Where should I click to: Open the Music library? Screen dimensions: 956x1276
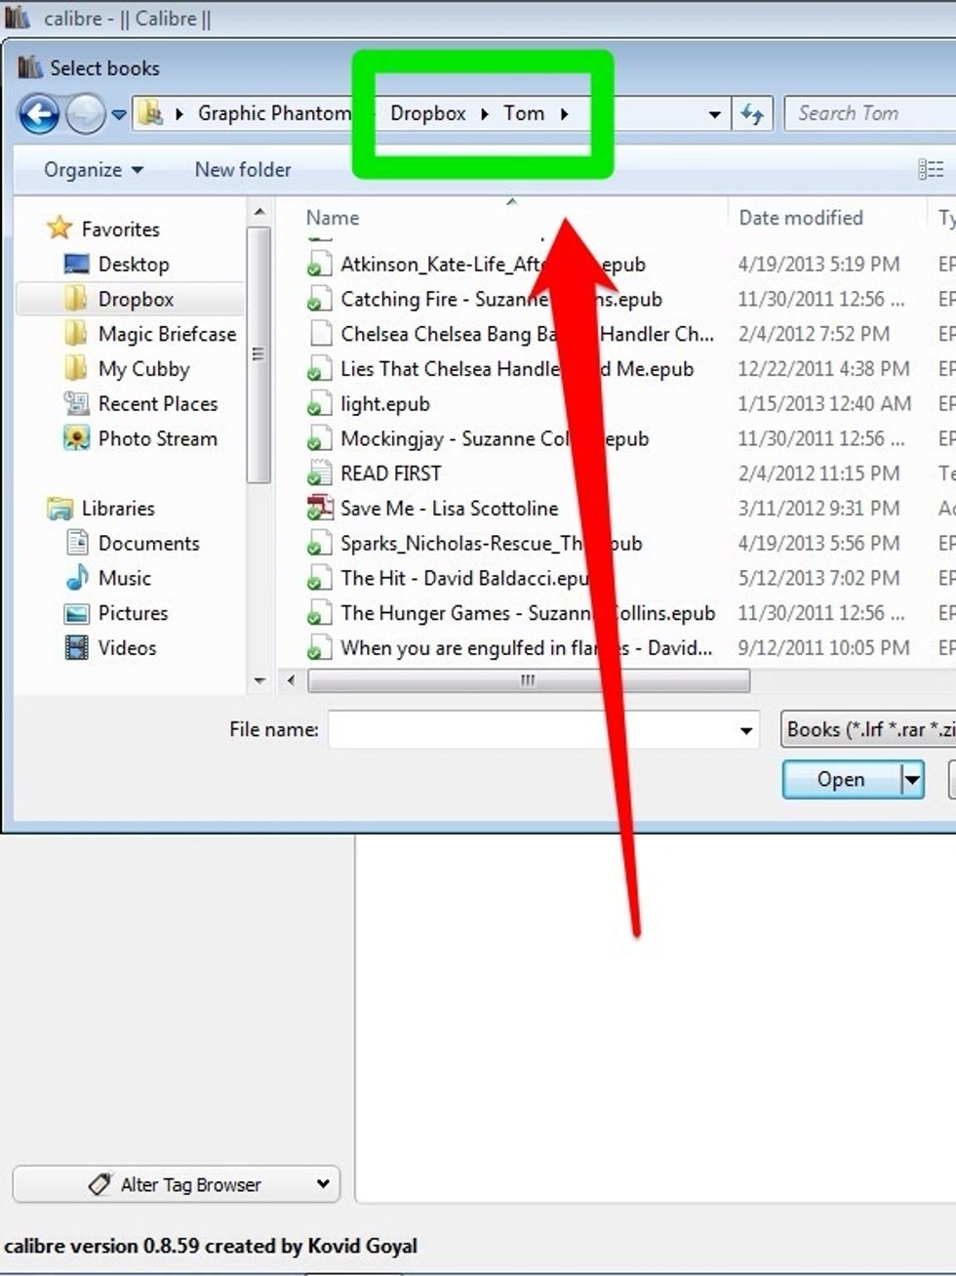pos(126,578)
